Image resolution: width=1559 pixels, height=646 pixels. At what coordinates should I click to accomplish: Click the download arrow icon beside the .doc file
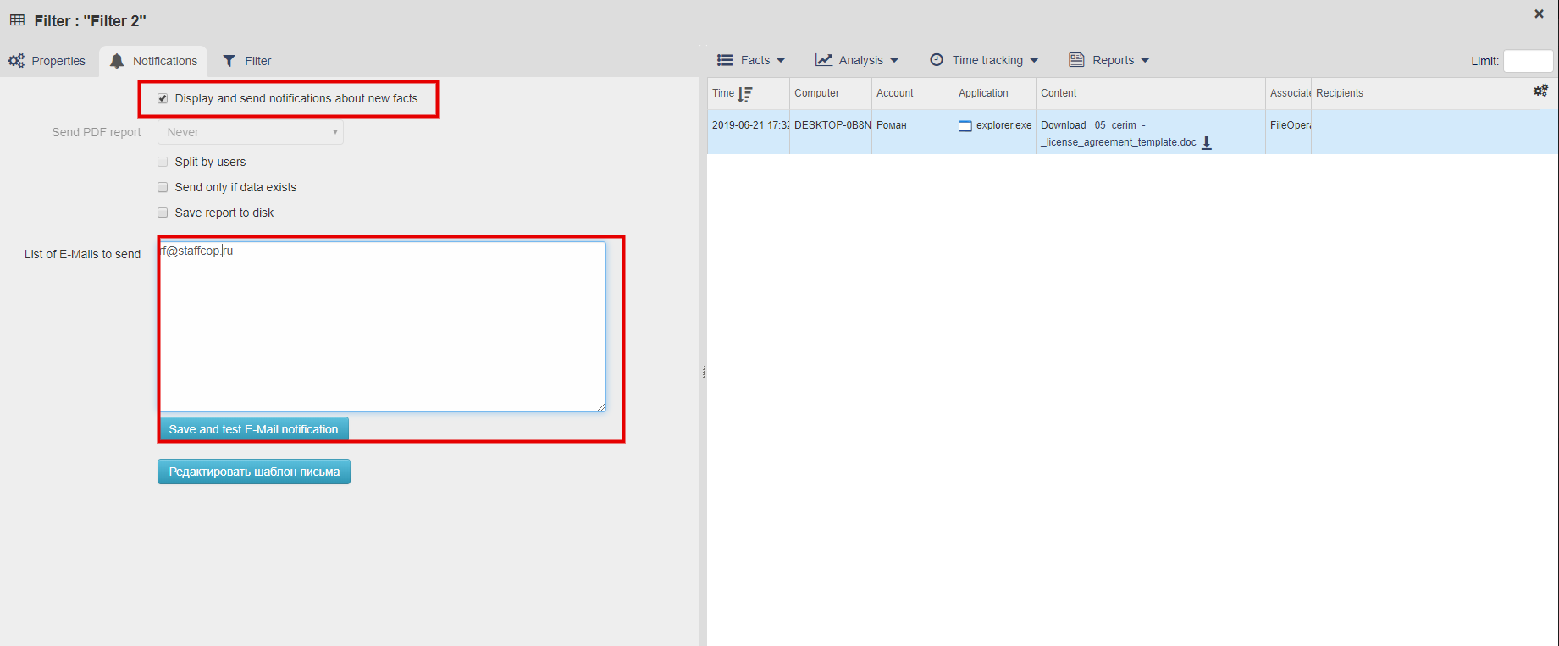[x=1207, y=143]
